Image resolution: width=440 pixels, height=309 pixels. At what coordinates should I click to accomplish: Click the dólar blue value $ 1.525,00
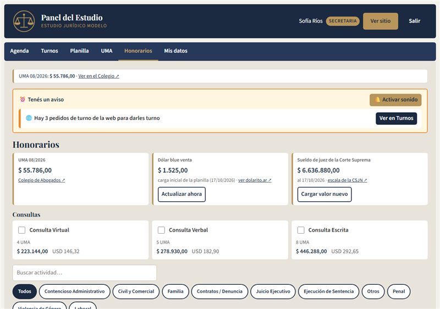173,170
